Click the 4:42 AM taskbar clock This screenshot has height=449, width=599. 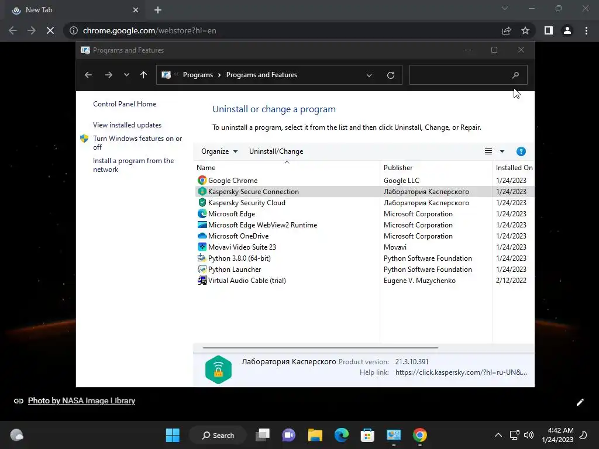[x=560, y=430]
